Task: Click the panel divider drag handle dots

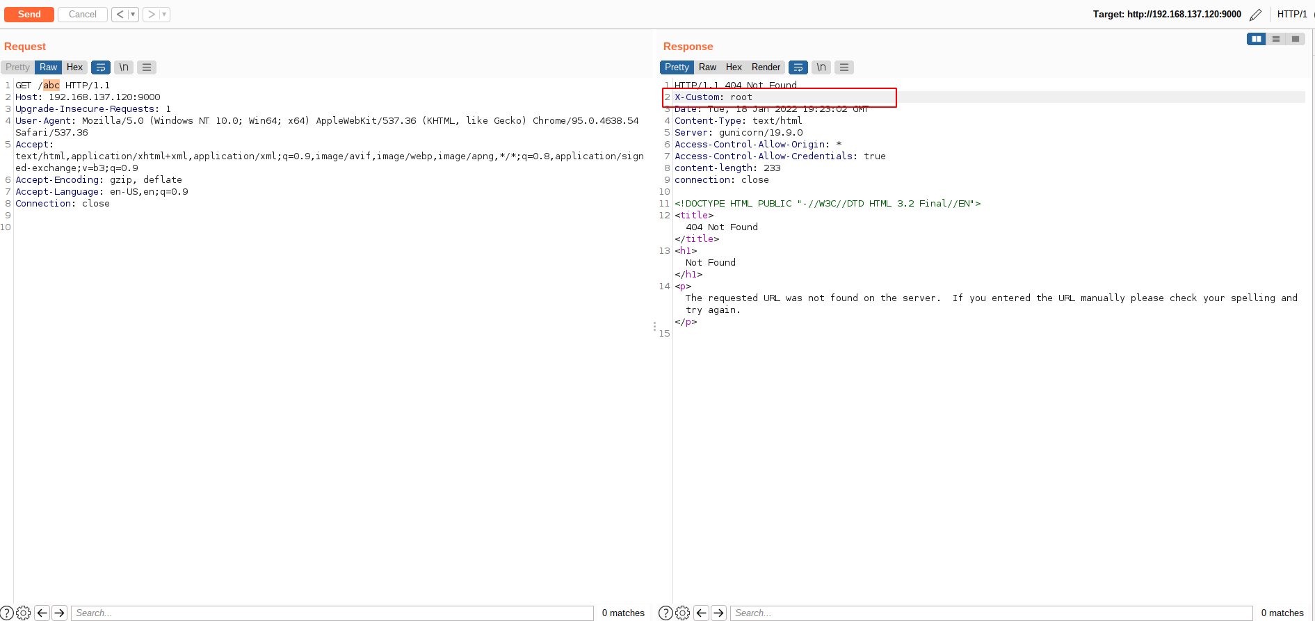Action: point(654,326)
